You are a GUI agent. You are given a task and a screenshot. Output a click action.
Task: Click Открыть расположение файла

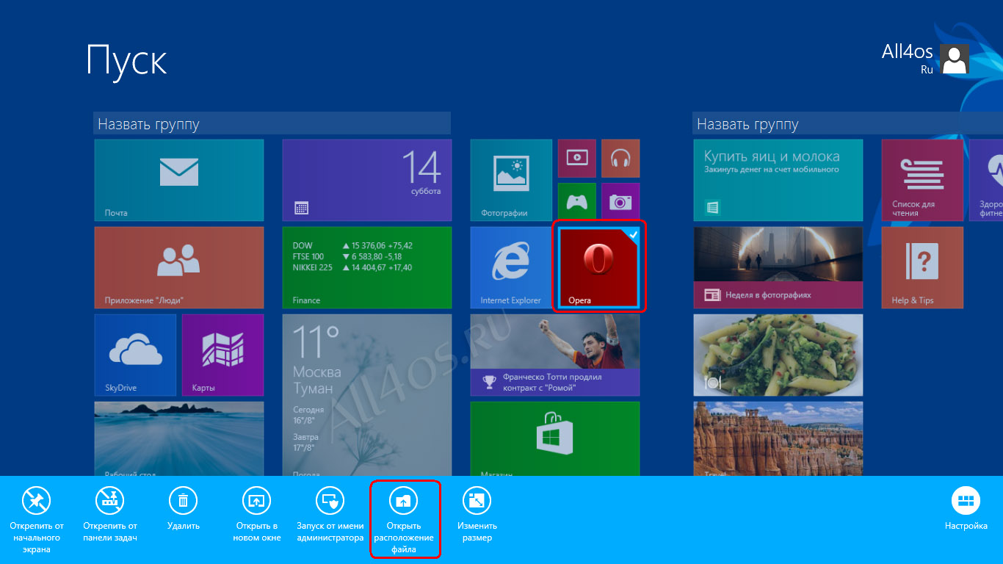pyautogui.click(x=404, y=518)
